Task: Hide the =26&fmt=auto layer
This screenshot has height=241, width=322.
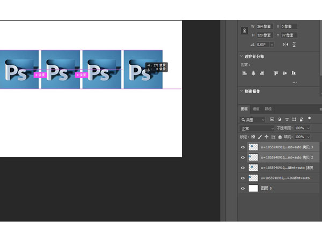Action: (243, 178)
